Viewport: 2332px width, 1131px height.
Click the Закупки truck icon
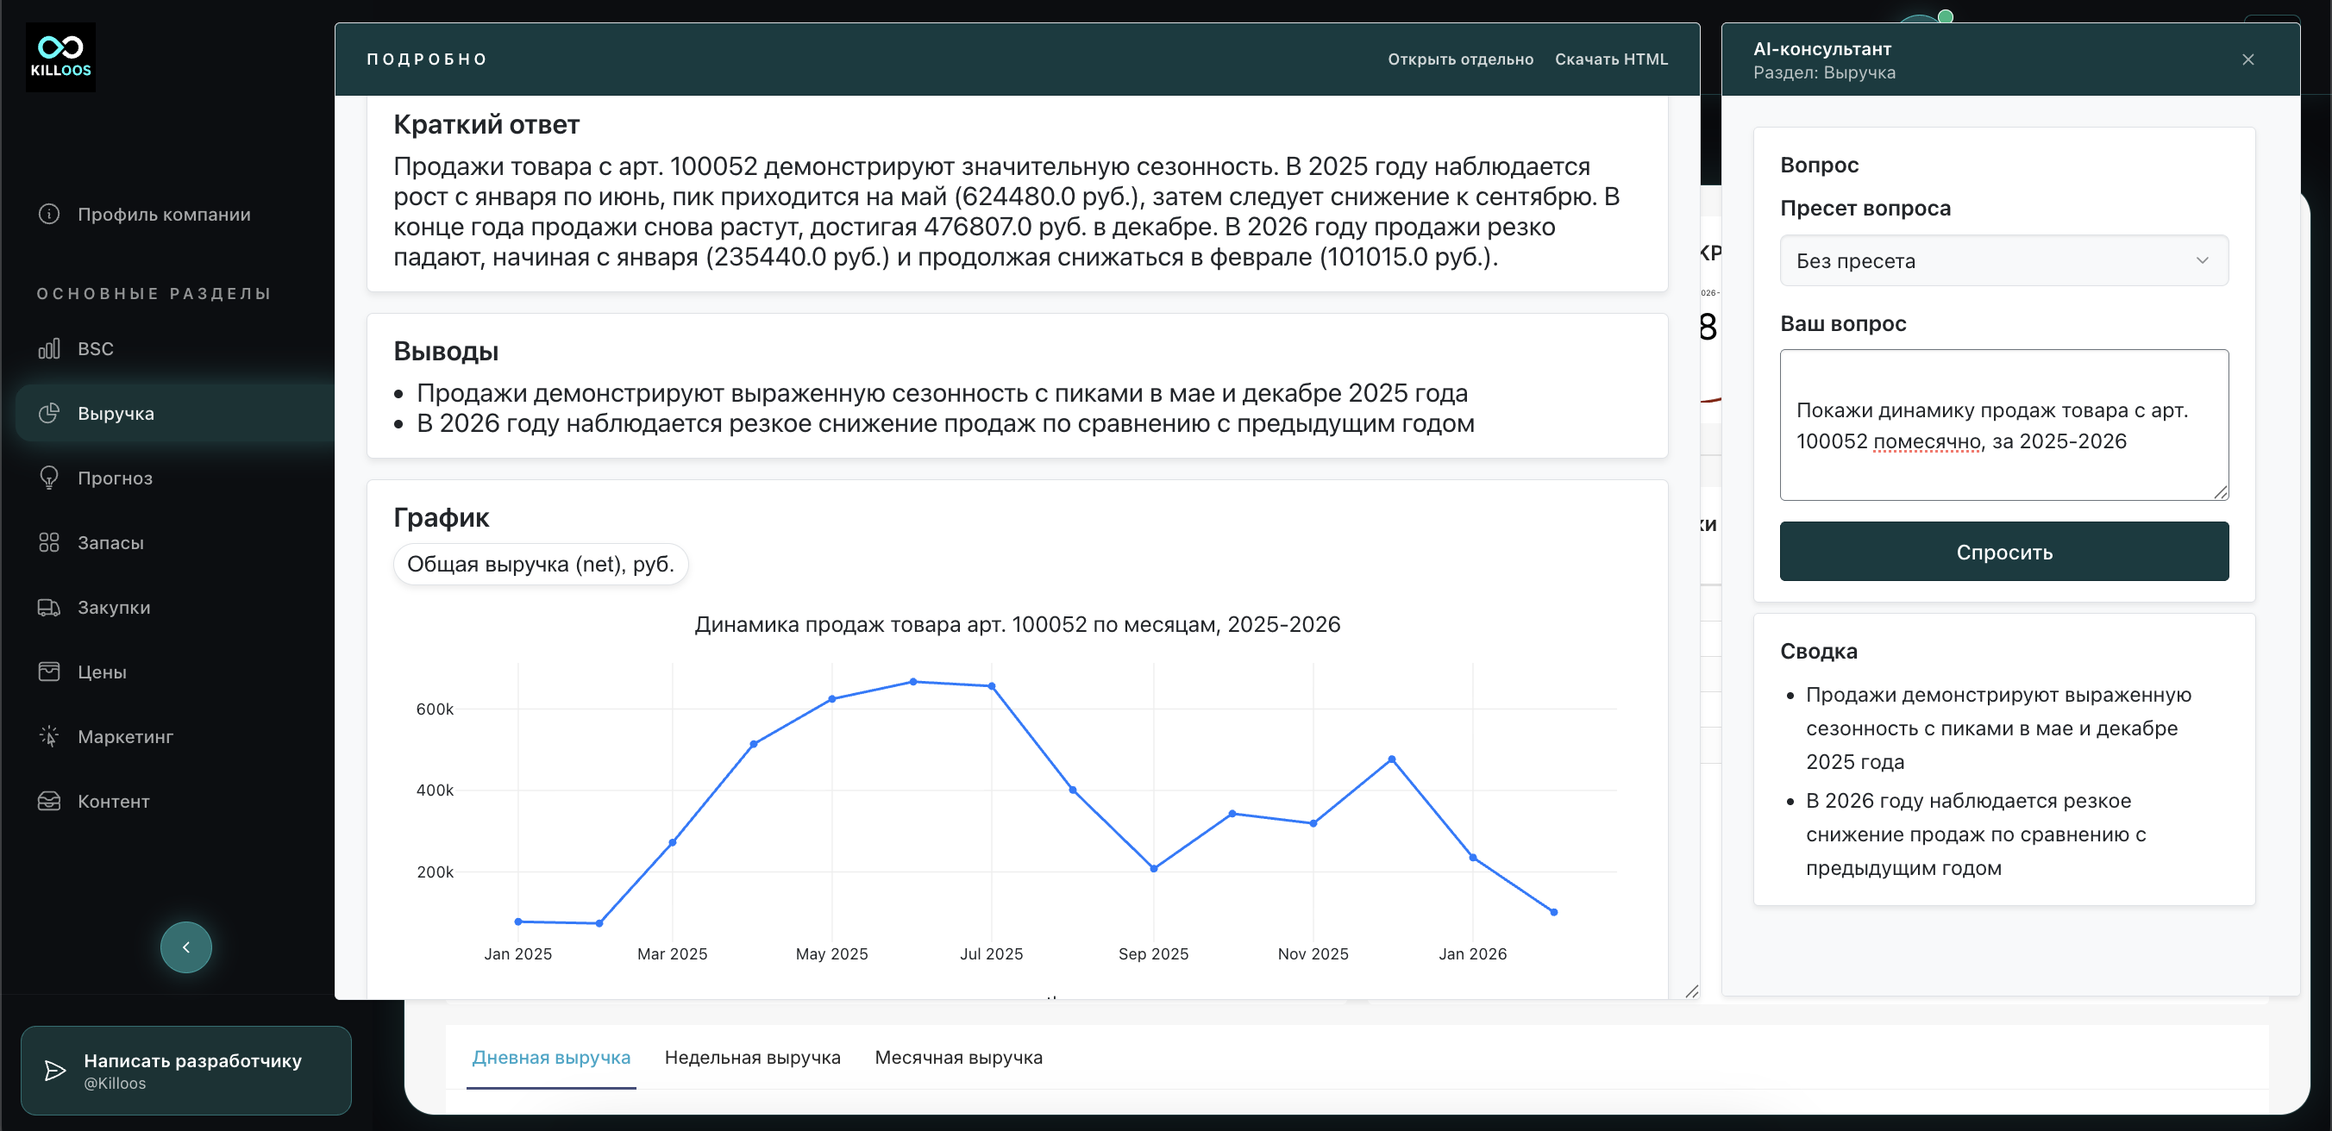(x=49, y=607)
